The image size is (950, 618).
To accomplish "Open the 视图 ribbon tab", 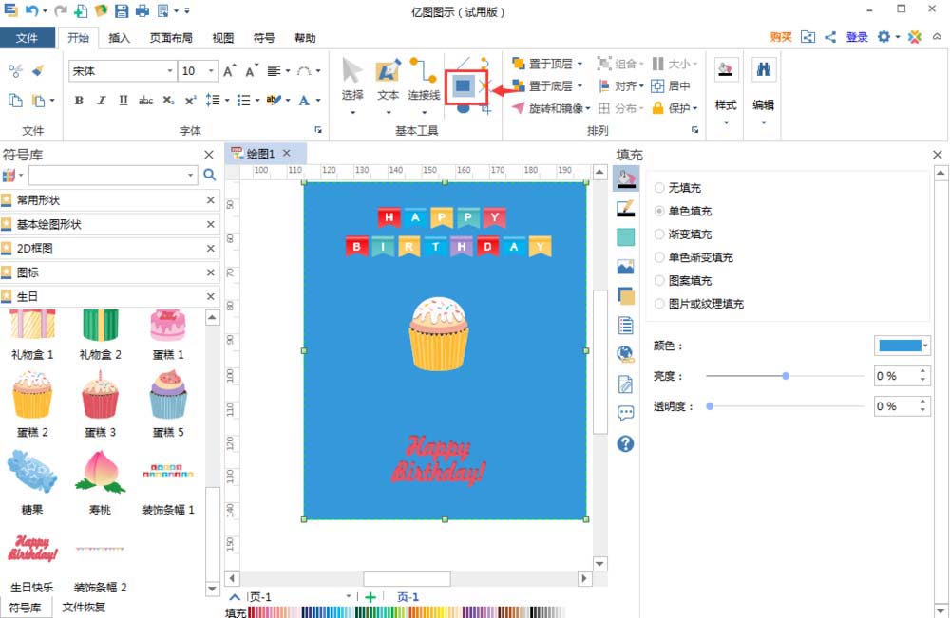I will pyautogui.click(x=222, y=38).
